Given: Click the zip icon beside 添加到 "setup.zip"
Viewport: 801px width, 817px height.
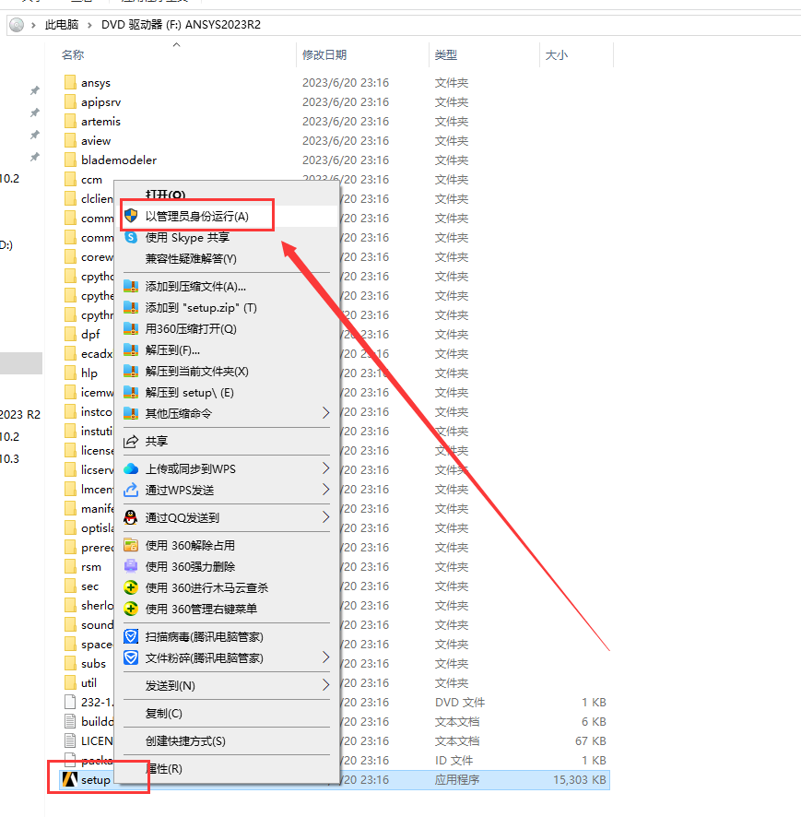Looking at the screenshot, I should point(131,307).
